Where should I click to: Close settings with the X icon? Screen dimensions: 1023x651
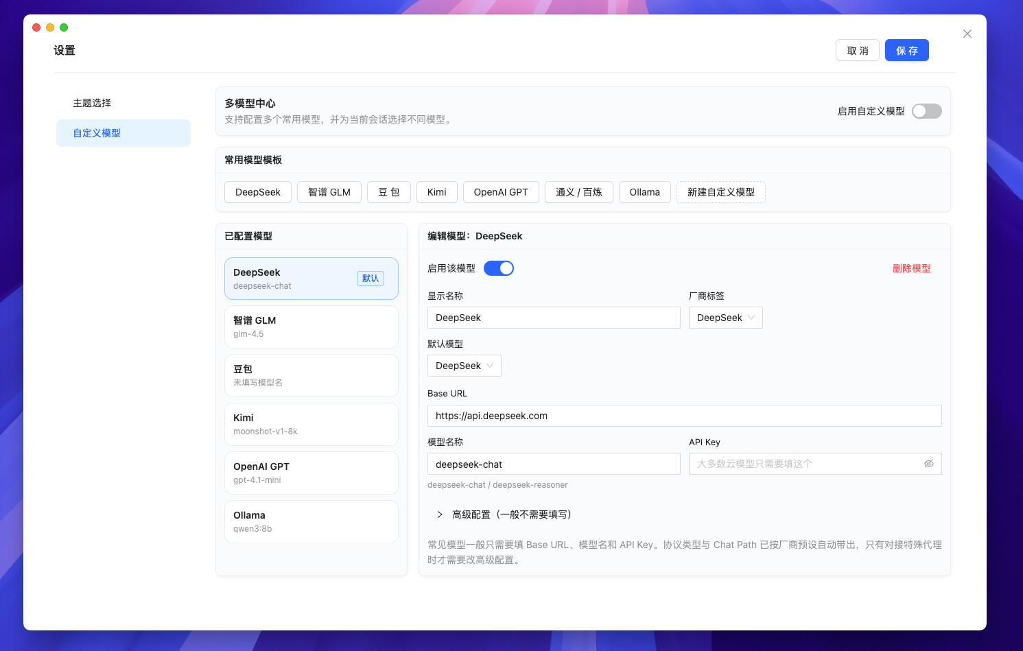tap(967, 34)
